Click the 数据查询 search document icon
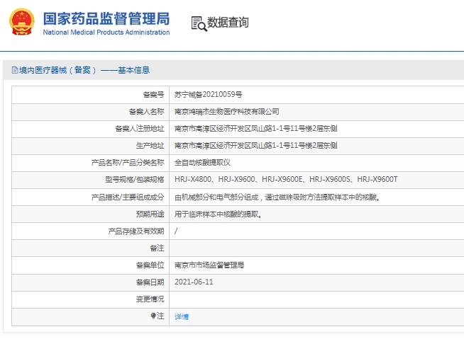This screenshot has height=339, width=464. tap(199, 23)
